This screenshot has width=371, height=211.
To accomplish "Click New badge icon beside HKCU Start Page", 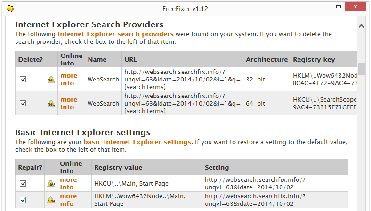I will point(51,183).
